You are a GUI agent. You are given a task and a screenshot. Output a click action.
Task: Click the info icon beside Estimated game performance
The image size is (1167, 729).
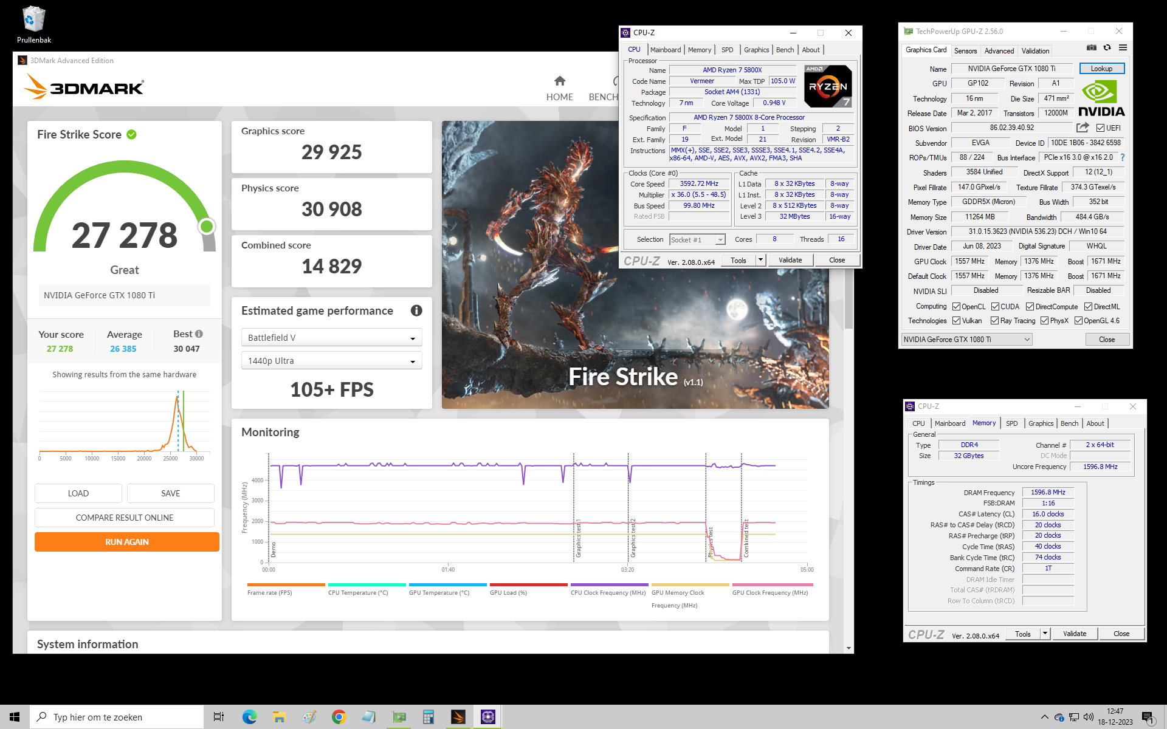(x=416, y=310)
